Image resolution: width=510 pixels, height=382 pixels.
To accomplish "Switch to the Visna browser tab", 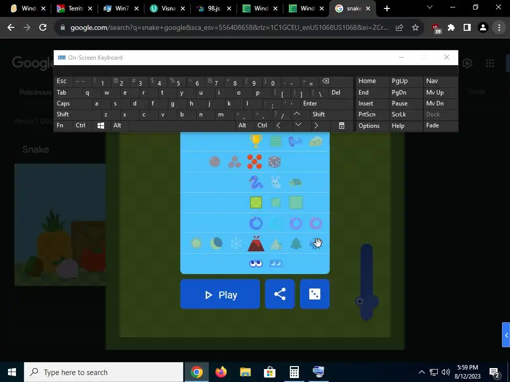I will [168, 8].
